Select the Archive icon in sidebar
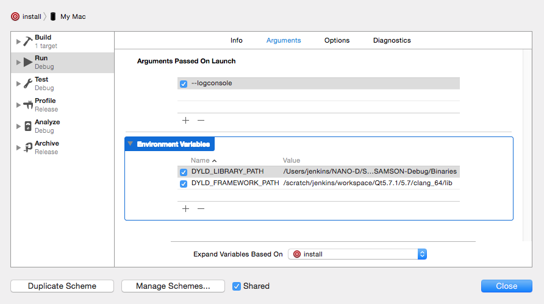544x304 pixels. (x=28, y=147)
